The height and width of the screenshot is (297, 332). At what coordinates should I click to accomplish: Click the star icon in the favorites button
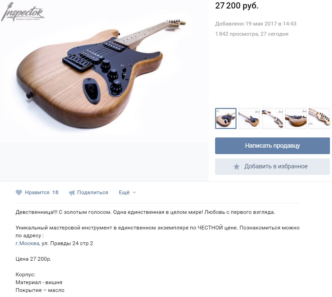coord(237,167)
